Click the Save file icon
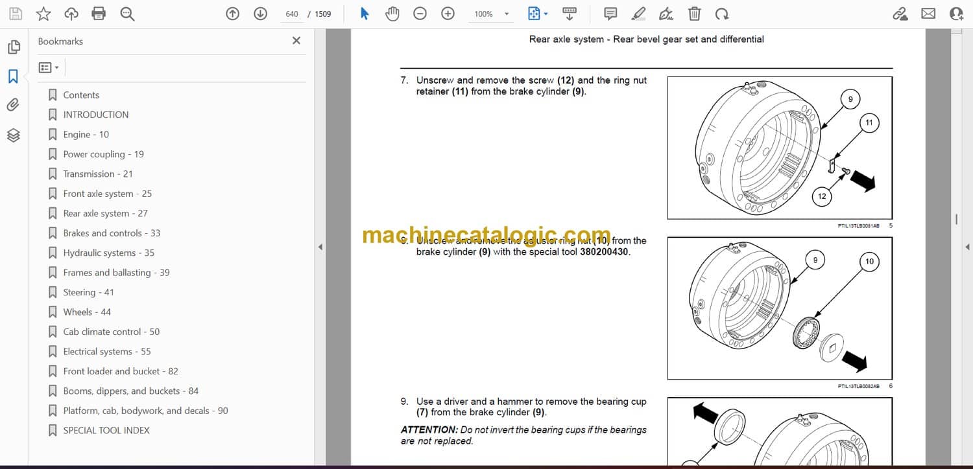 pos(16,14)
